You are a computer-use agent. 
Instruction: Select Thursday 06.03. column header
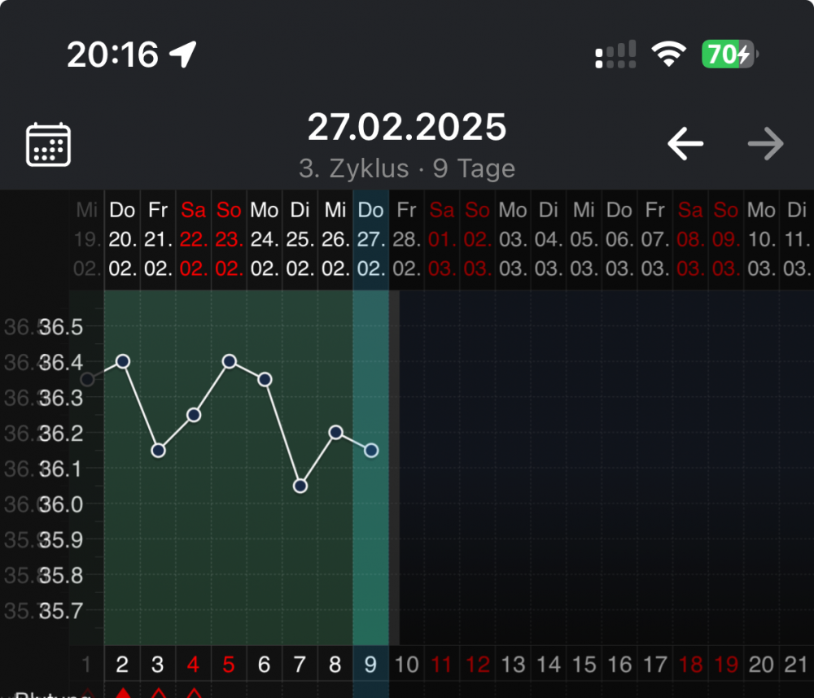[x=619, y=239]
